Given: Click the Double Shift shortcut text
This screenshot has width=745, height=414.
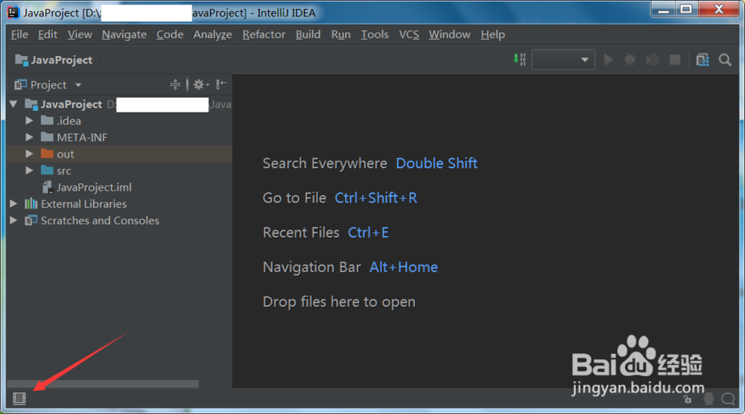Looking at the screenshot, I should tap(437, 163).
